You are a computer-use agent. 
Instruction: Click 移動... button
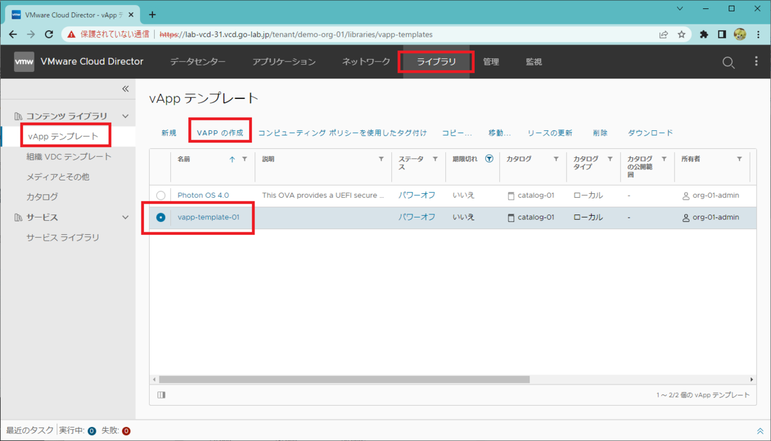[x=500, y=133]
